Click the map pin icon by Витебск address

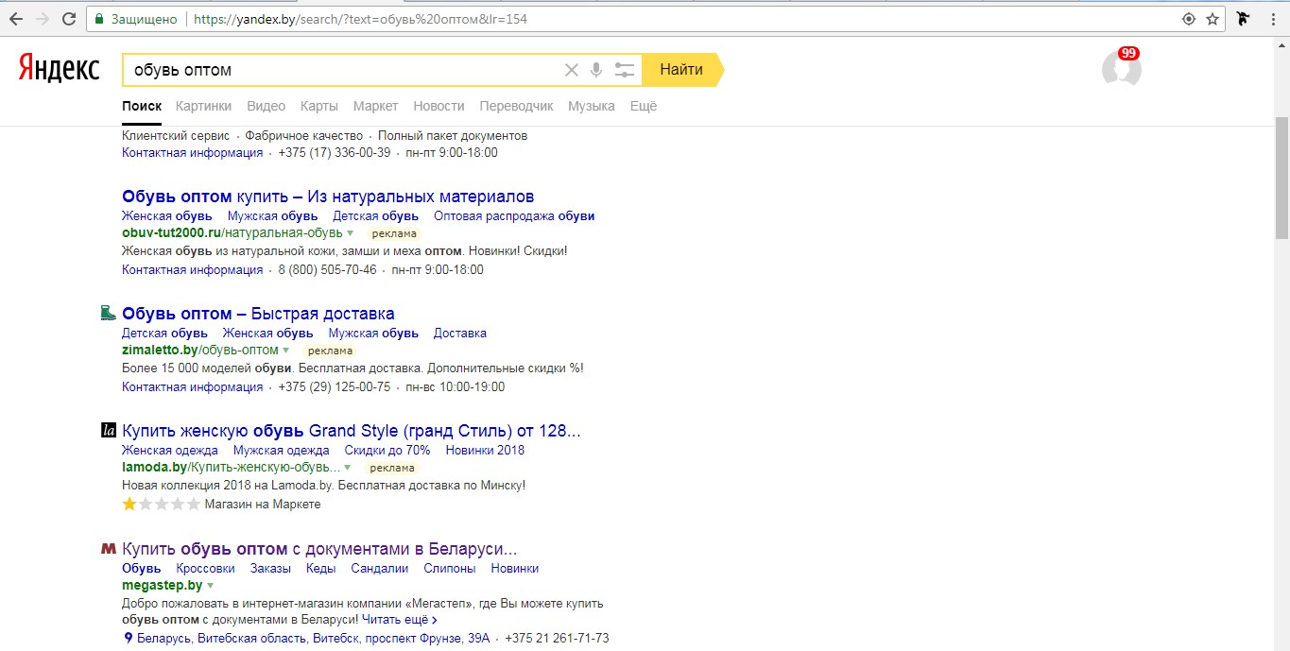[129, 639]
